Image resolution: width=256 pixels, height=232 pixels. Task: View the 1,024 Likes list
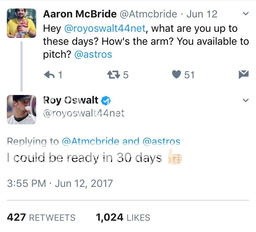pyautogui.click(x=123, y=218)
